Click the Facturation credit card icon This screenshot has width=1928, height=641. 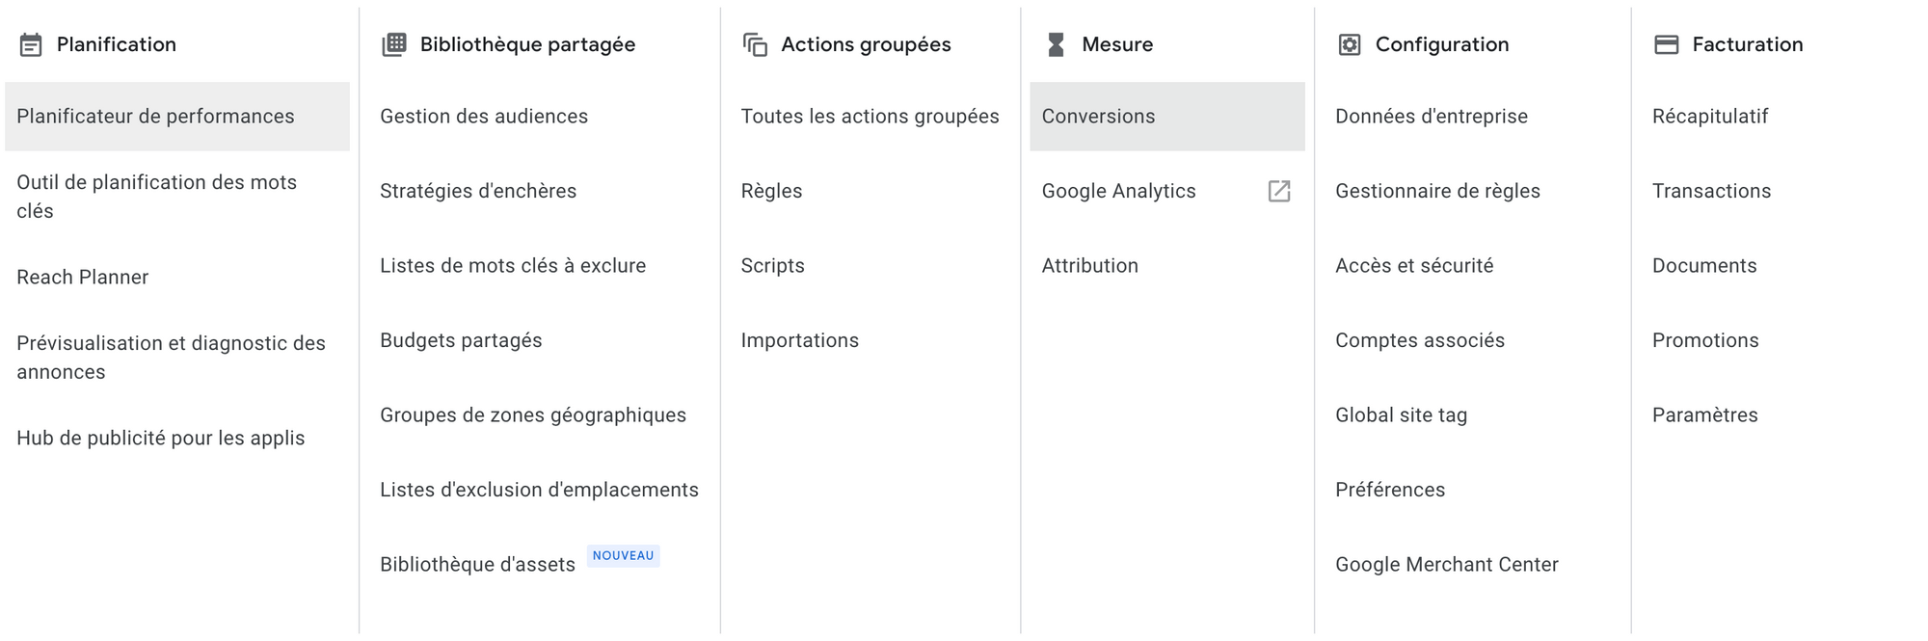1667,44
